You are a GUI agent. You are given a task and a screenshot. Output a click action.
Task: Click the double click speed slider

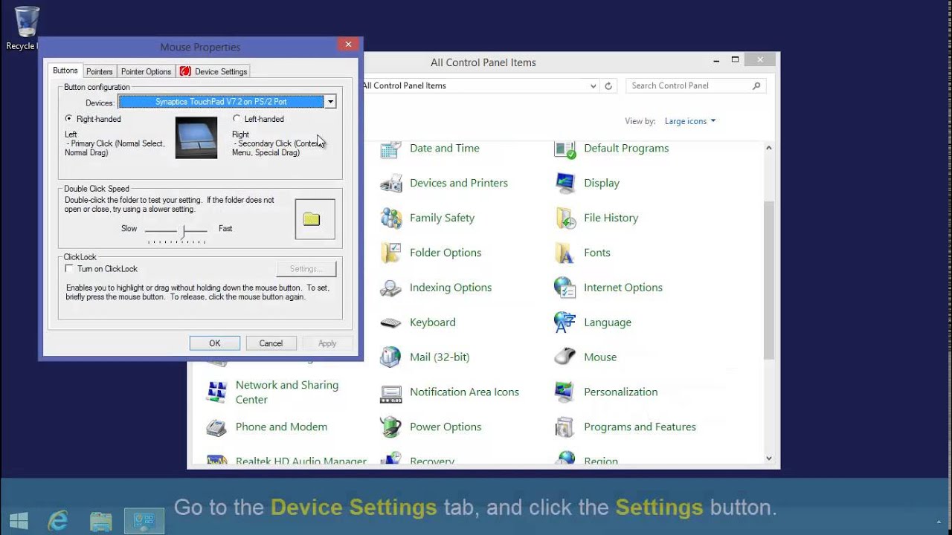(x=183, y=233)
